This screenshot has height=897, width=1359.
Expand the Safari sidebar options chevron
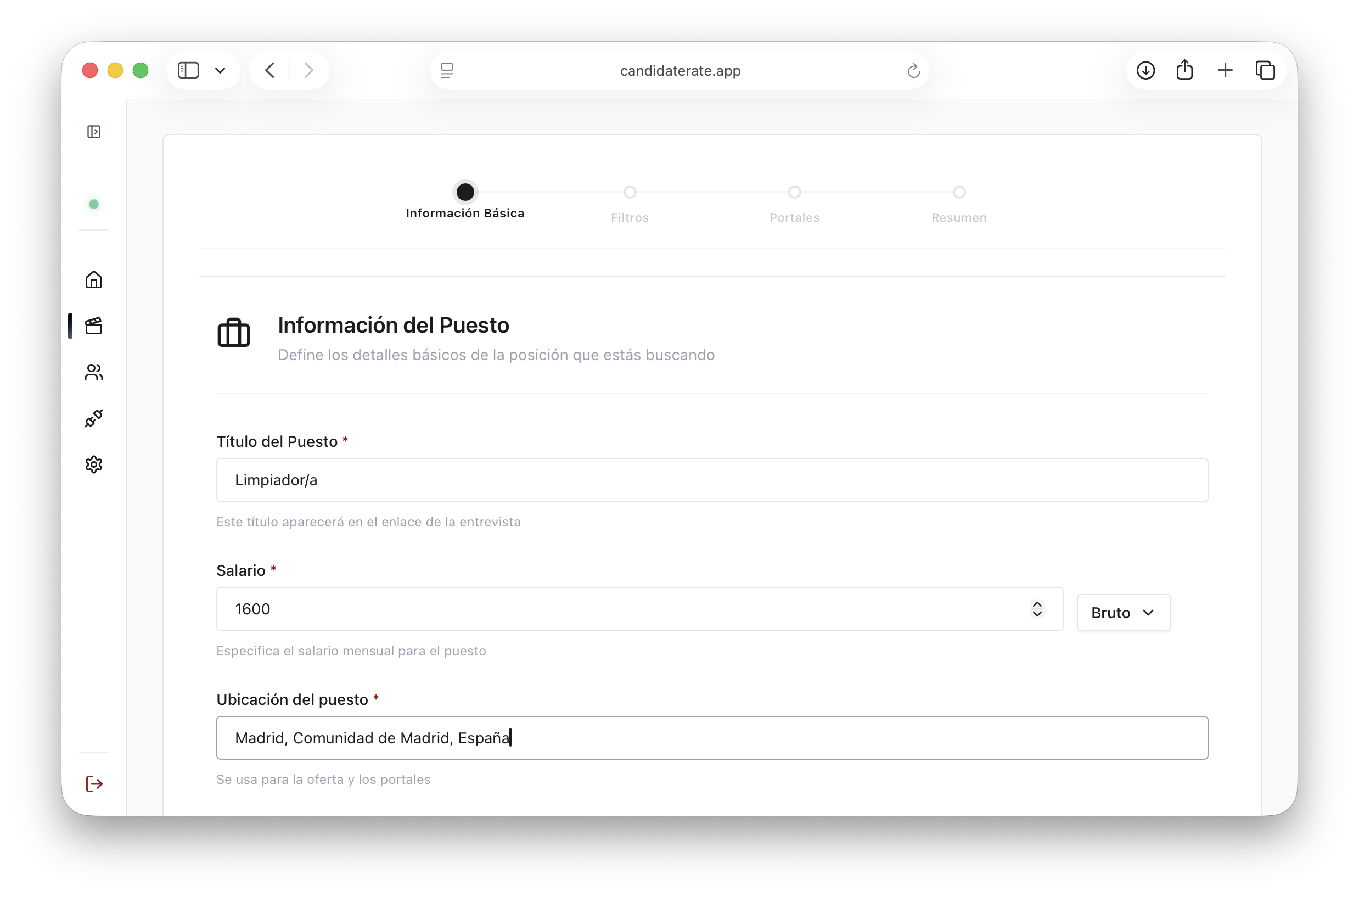click(x=220, y=70)
